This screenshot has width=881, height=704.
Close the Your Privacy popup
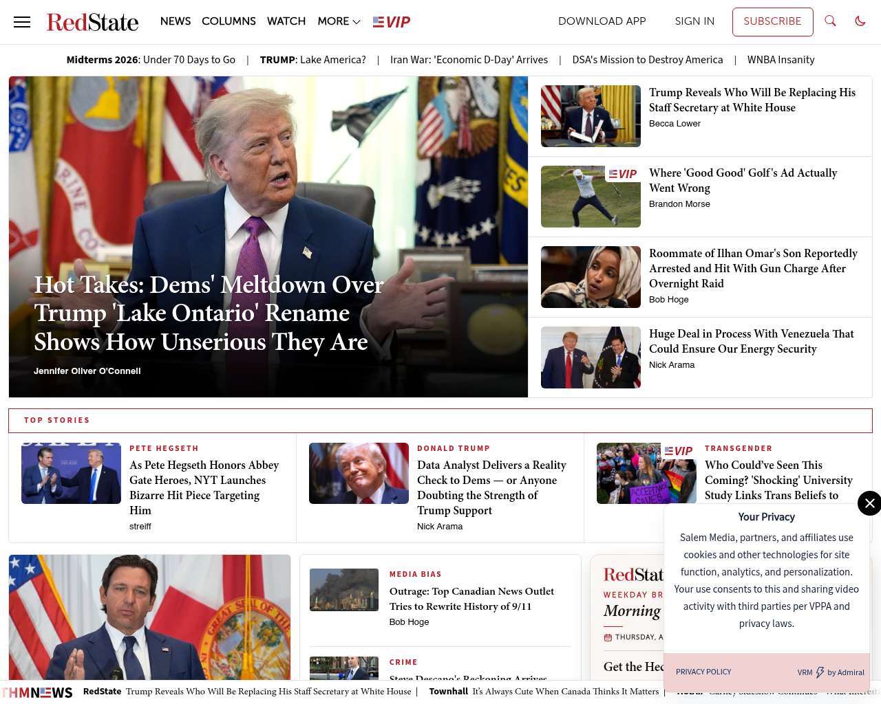click(x=869, y=503)
